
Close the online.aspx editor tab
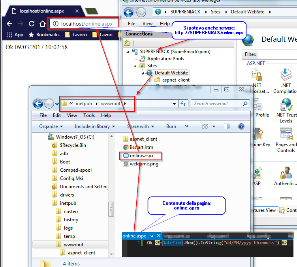(159, 235)
